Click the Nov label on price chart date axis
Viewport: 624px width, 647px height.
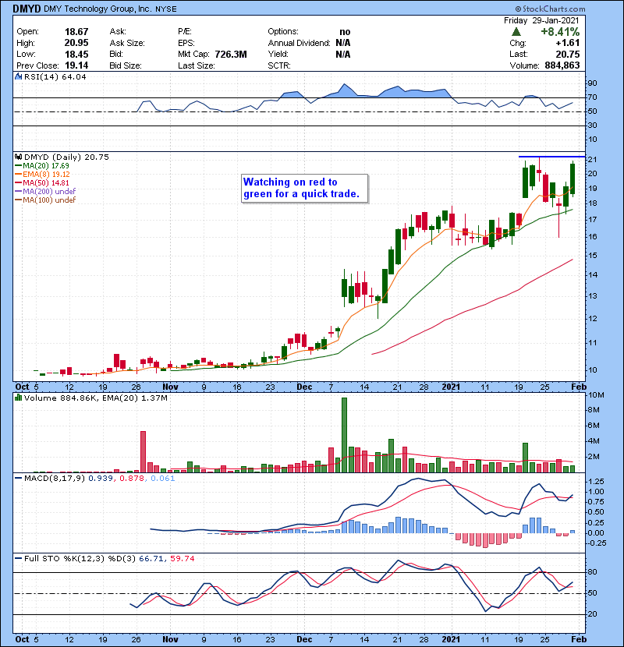[170, 387]
